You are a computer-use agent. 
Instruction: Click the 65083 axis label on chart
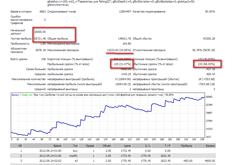click(x=209, y=97)
